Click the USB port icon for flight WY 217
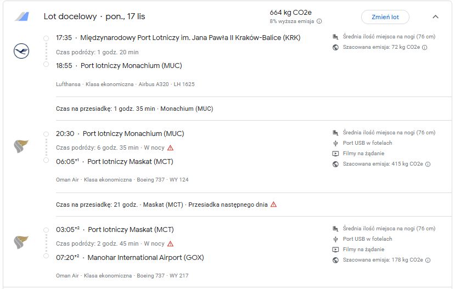Screen dimensions: 455x289 (335, 239)
